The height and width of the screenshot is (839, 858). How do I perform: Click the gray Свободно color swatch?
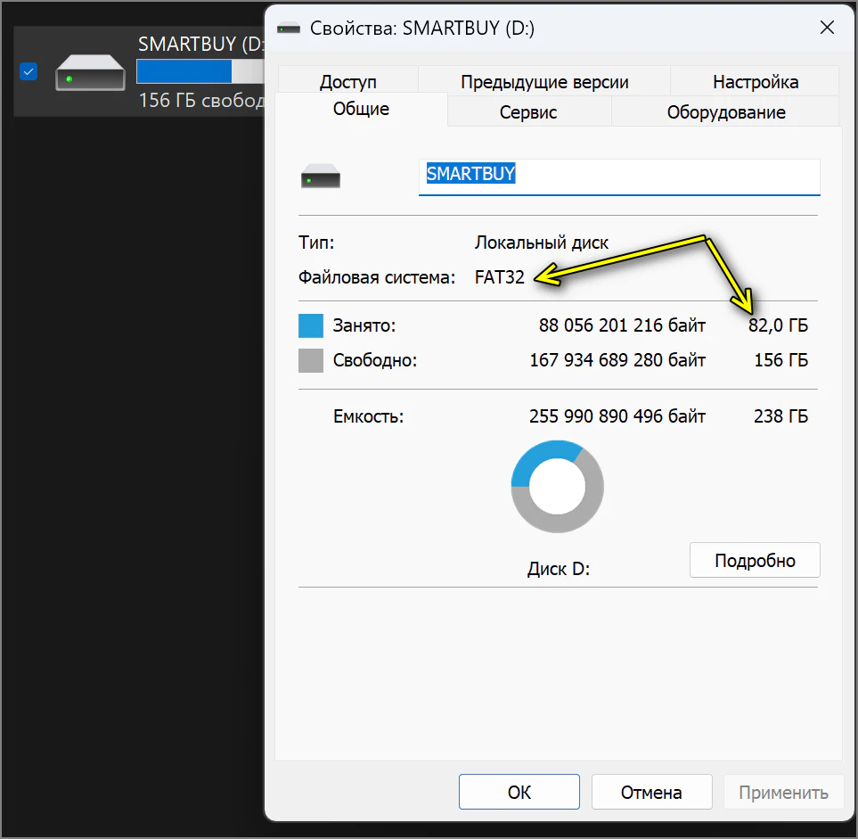coord(311,361)
